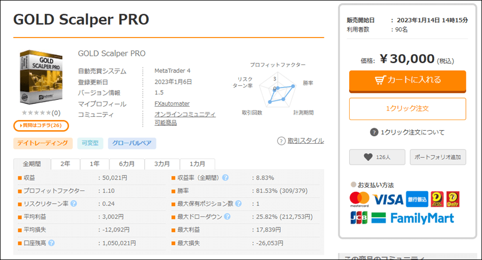
Task: Switch to the 1カ月 tab
Action: (x=197, y=164)
